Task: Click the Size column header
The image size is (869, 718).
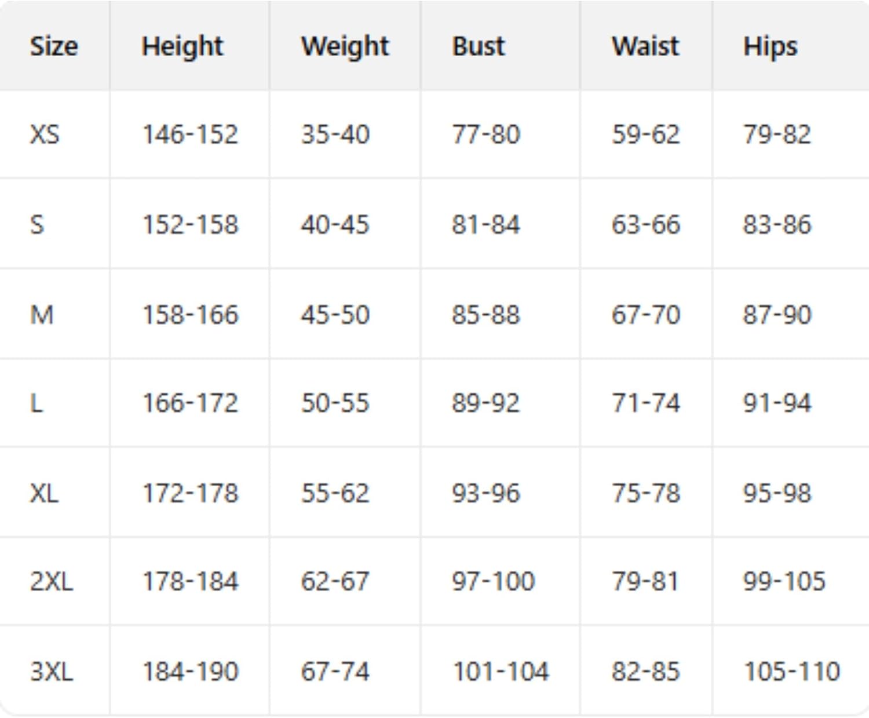Action: click(x=54, y=46)
